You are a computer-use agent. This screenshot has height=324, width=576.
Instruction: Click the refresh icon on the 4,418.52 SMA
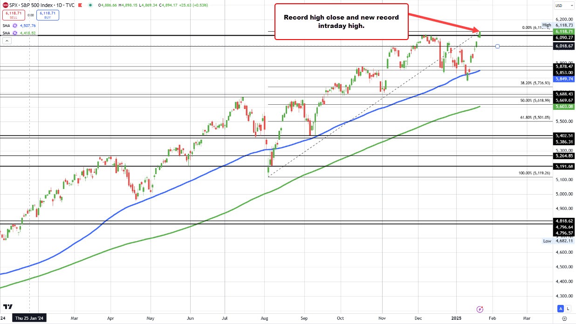pos(15,33)
